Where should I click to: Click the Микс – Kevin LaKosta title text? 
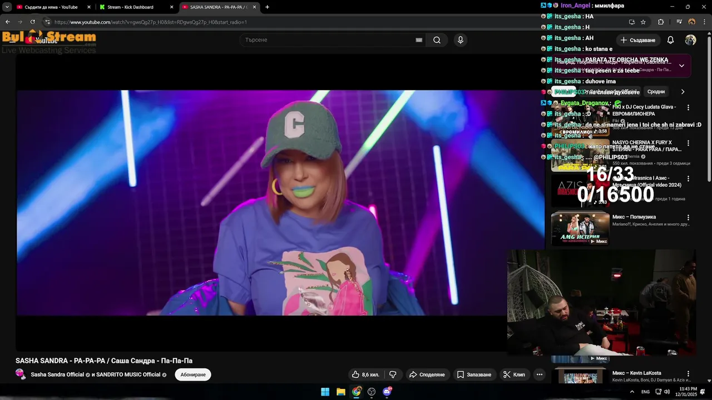tap(636, 373)
